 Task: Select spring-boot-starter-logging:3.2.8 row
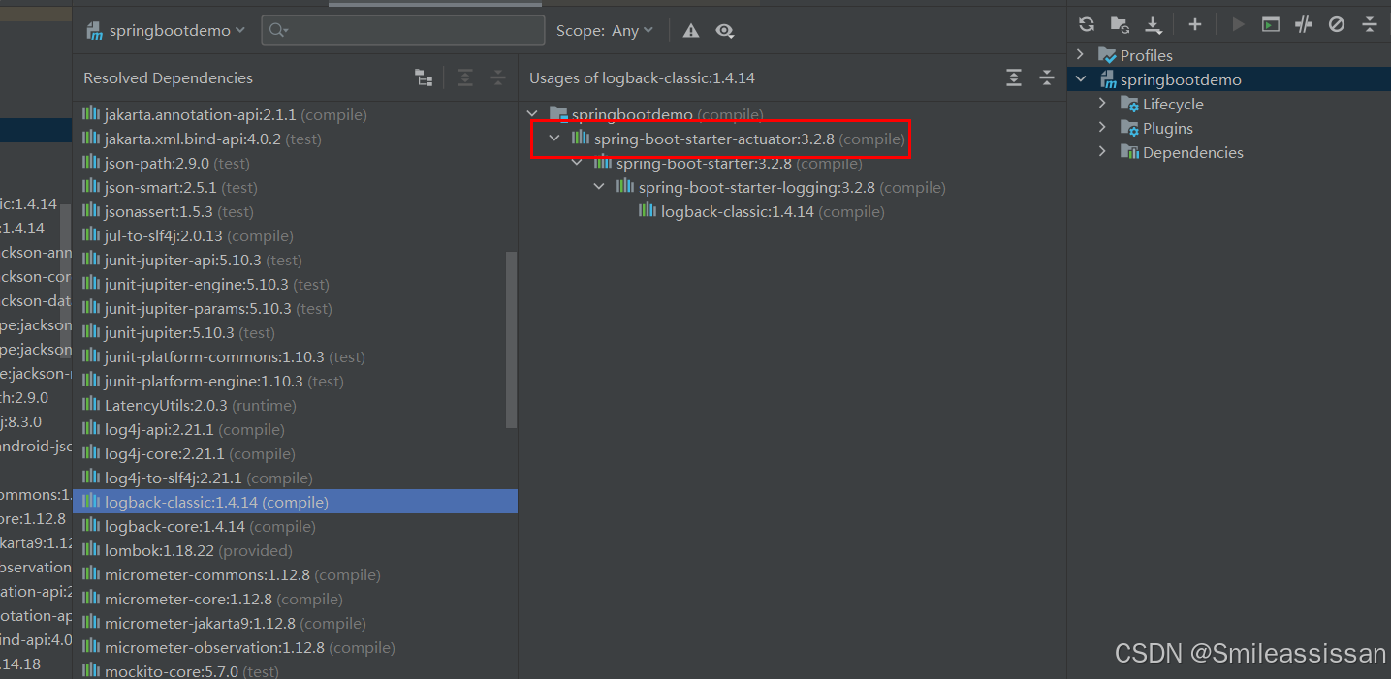click(x=780, y=187)
